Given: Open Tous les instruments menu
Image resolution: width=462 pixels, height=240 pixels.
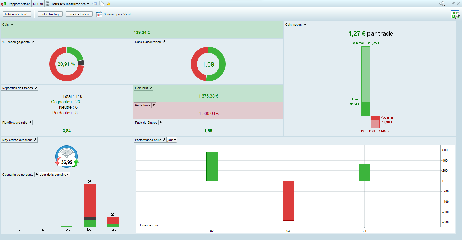Looking at the screenshot, I should pyautogui.click(x=70, y=4).
